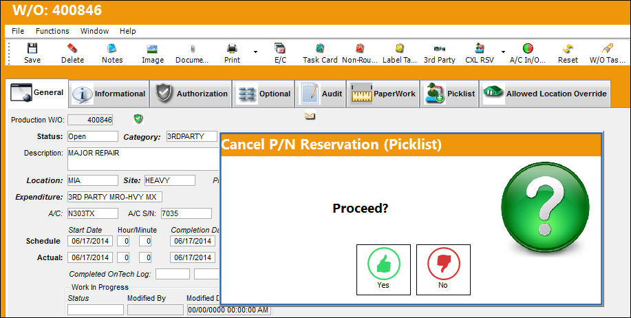This screenshot has height=318, width=631.
Task: Click the Cancel P/N Reservation dialog title
Action: [331, 144]
